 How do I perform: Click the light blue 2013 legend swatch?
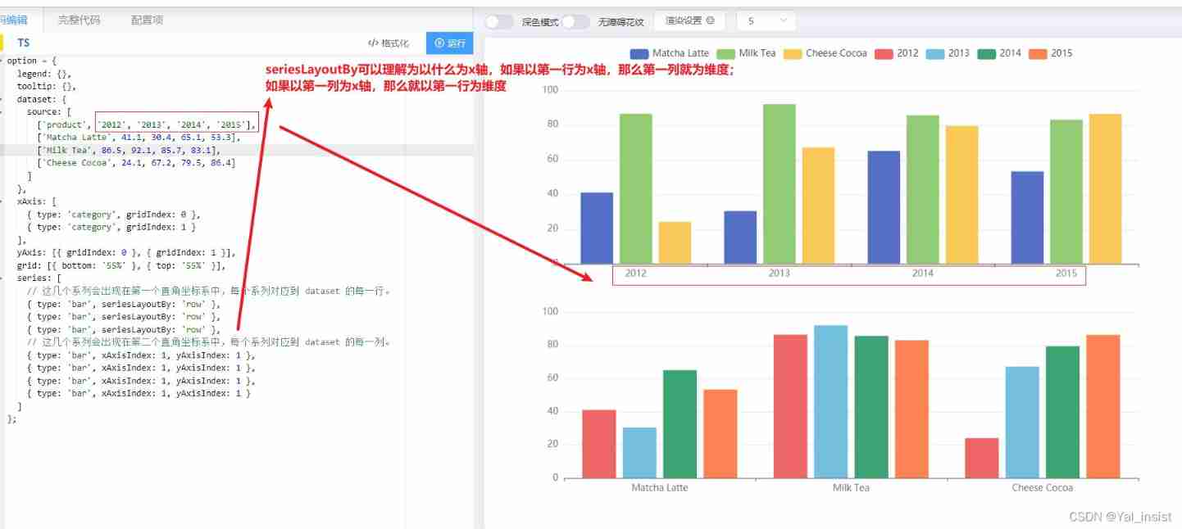pyautogui.click(x=935, y=53)
